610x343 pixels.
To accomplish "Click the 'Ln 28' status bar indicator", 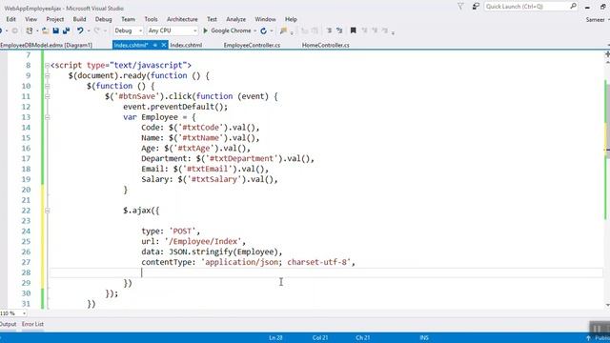I will point(275,338).
